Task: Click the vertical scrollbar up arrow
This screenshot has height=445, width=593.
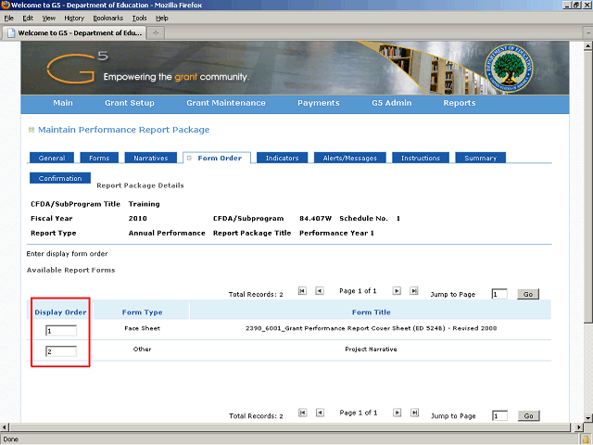Action: [587, 46]
